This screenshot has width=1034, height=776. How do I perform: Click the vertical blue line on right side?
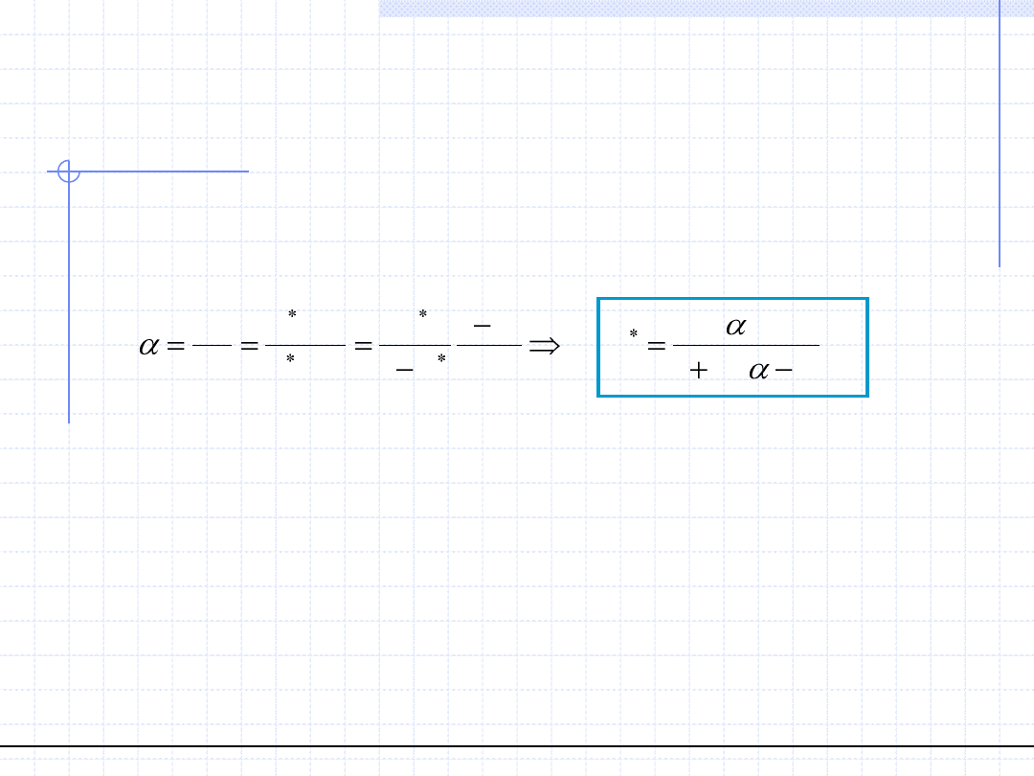click(x=1000, y=134)
